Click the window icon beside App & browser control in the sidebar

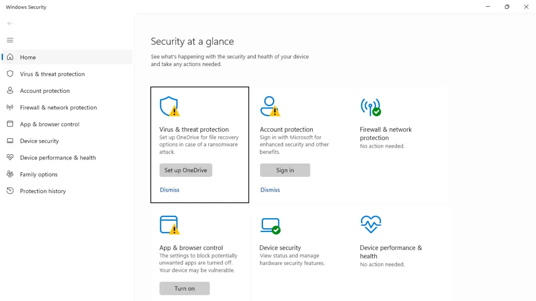(x=10, y=124)
